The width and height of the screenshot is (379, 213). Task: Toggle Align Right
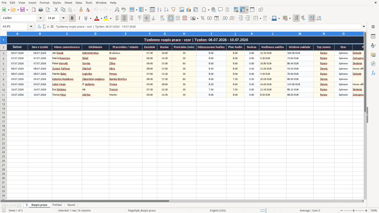131,18
